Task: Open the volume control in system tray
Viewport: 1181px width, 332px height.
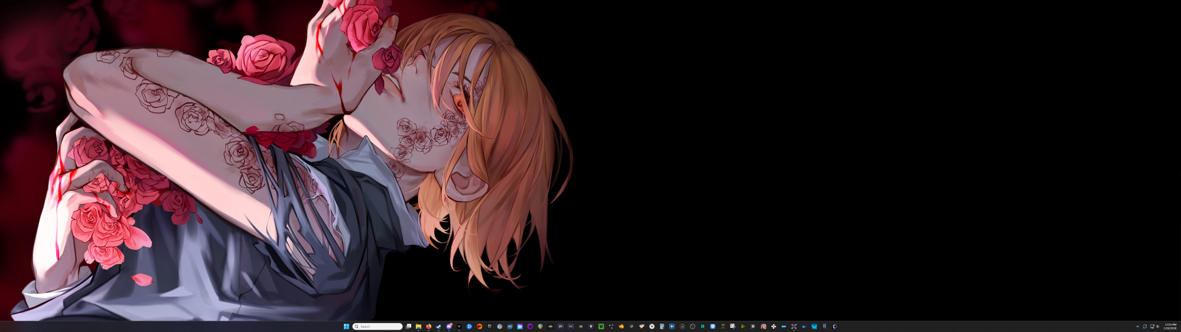Action: tap(1157, 326)
